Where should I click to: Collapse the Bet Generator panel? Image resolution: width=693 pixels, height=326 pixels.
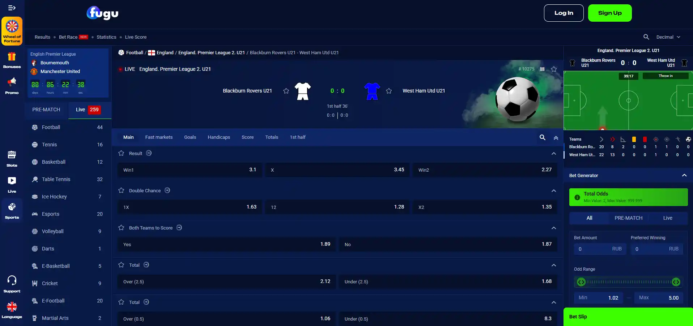point(684,175)
